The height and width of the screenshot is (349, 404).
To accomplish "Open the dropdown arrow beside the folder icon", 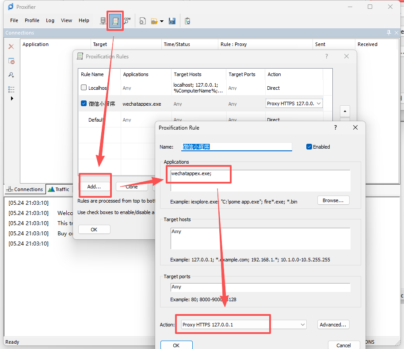I will (162, 21).
